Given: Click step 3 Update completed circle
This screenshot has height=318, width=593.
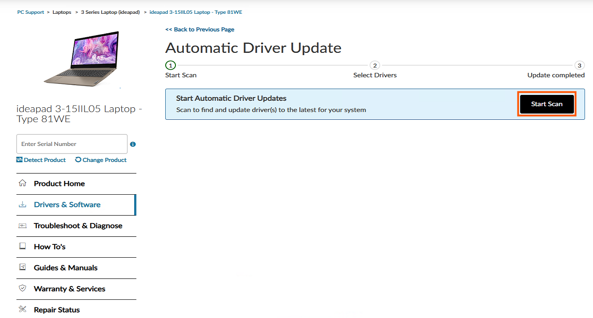Looking at the screenshot, I should pos(579,65).
